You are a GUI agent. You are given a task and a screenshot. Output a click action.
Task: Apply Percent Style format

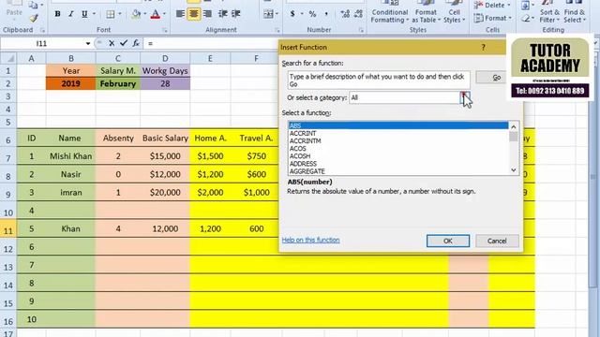click(312, 14)
